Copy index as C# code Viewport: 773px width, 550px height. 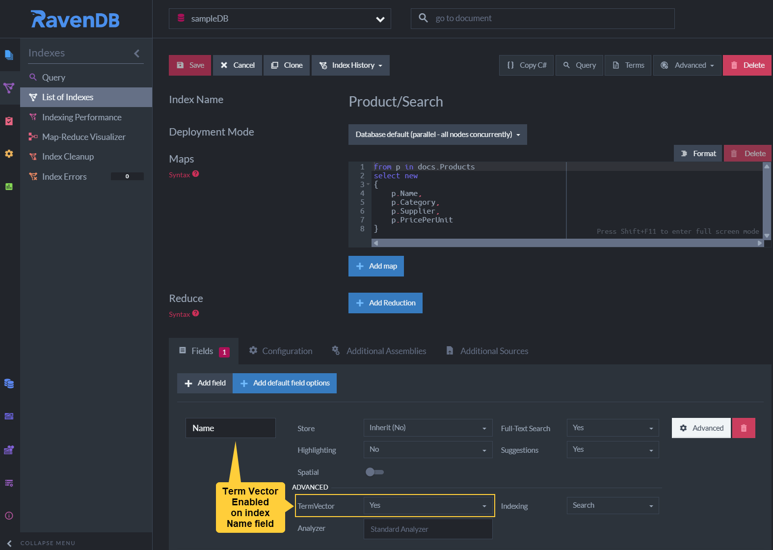pos(526,65)
